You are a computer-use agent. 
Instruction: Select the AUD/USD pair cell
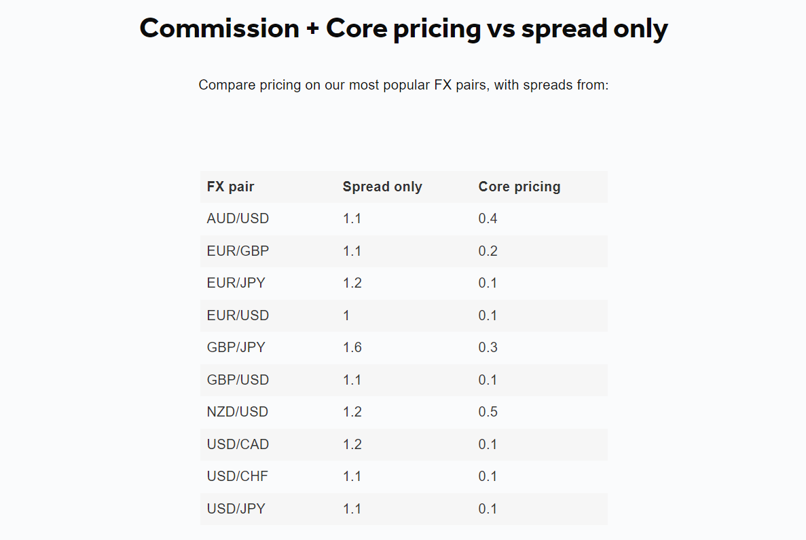pyautogui.click(x=238, y=218)
